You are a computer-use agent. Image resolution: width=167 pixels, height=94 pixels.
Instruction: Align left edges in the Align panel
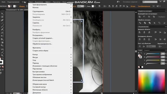(x=140, y=32)
